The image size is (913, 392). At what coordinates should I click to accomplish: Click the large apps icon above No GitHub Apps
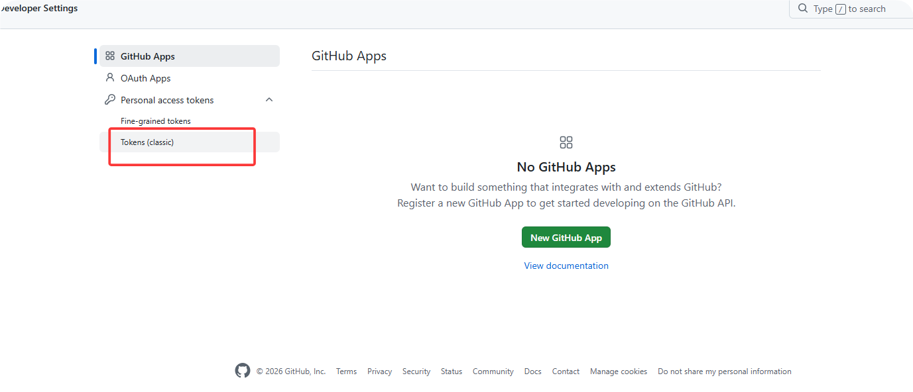pyautogui.click(x=566, y=142)
